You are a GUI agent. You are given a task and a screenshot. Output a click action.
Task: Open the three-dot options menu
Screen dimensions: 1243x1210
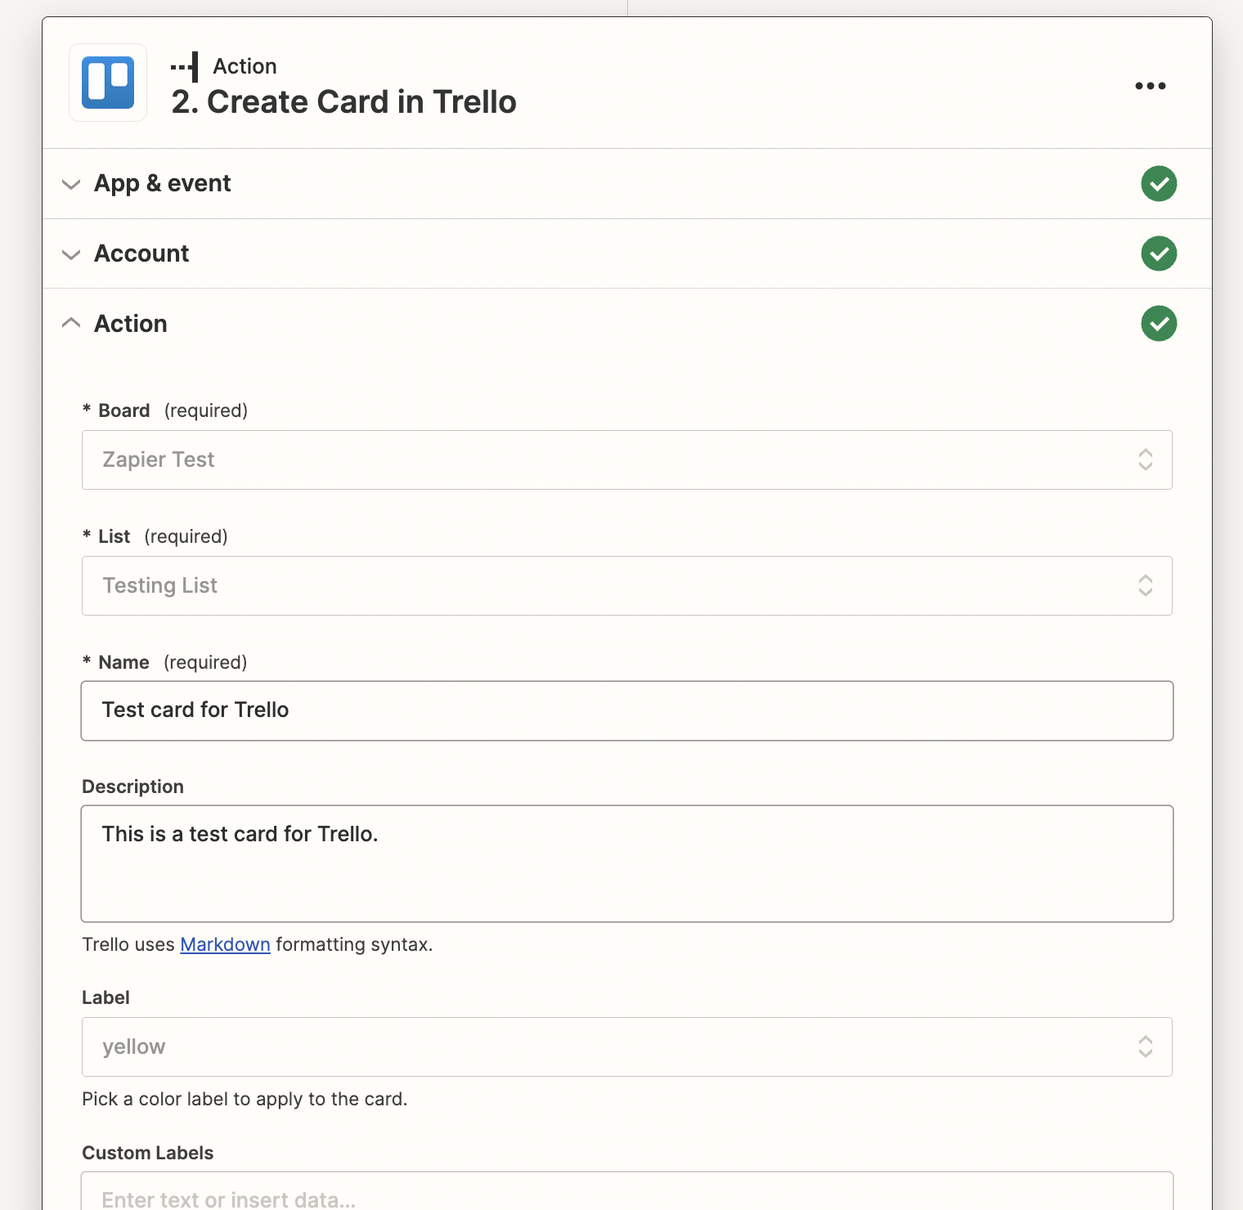point(1151,85)
